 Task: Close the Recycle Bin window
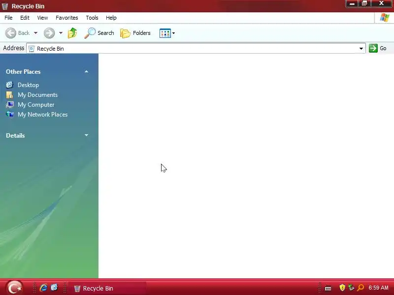tap(381, 3)
